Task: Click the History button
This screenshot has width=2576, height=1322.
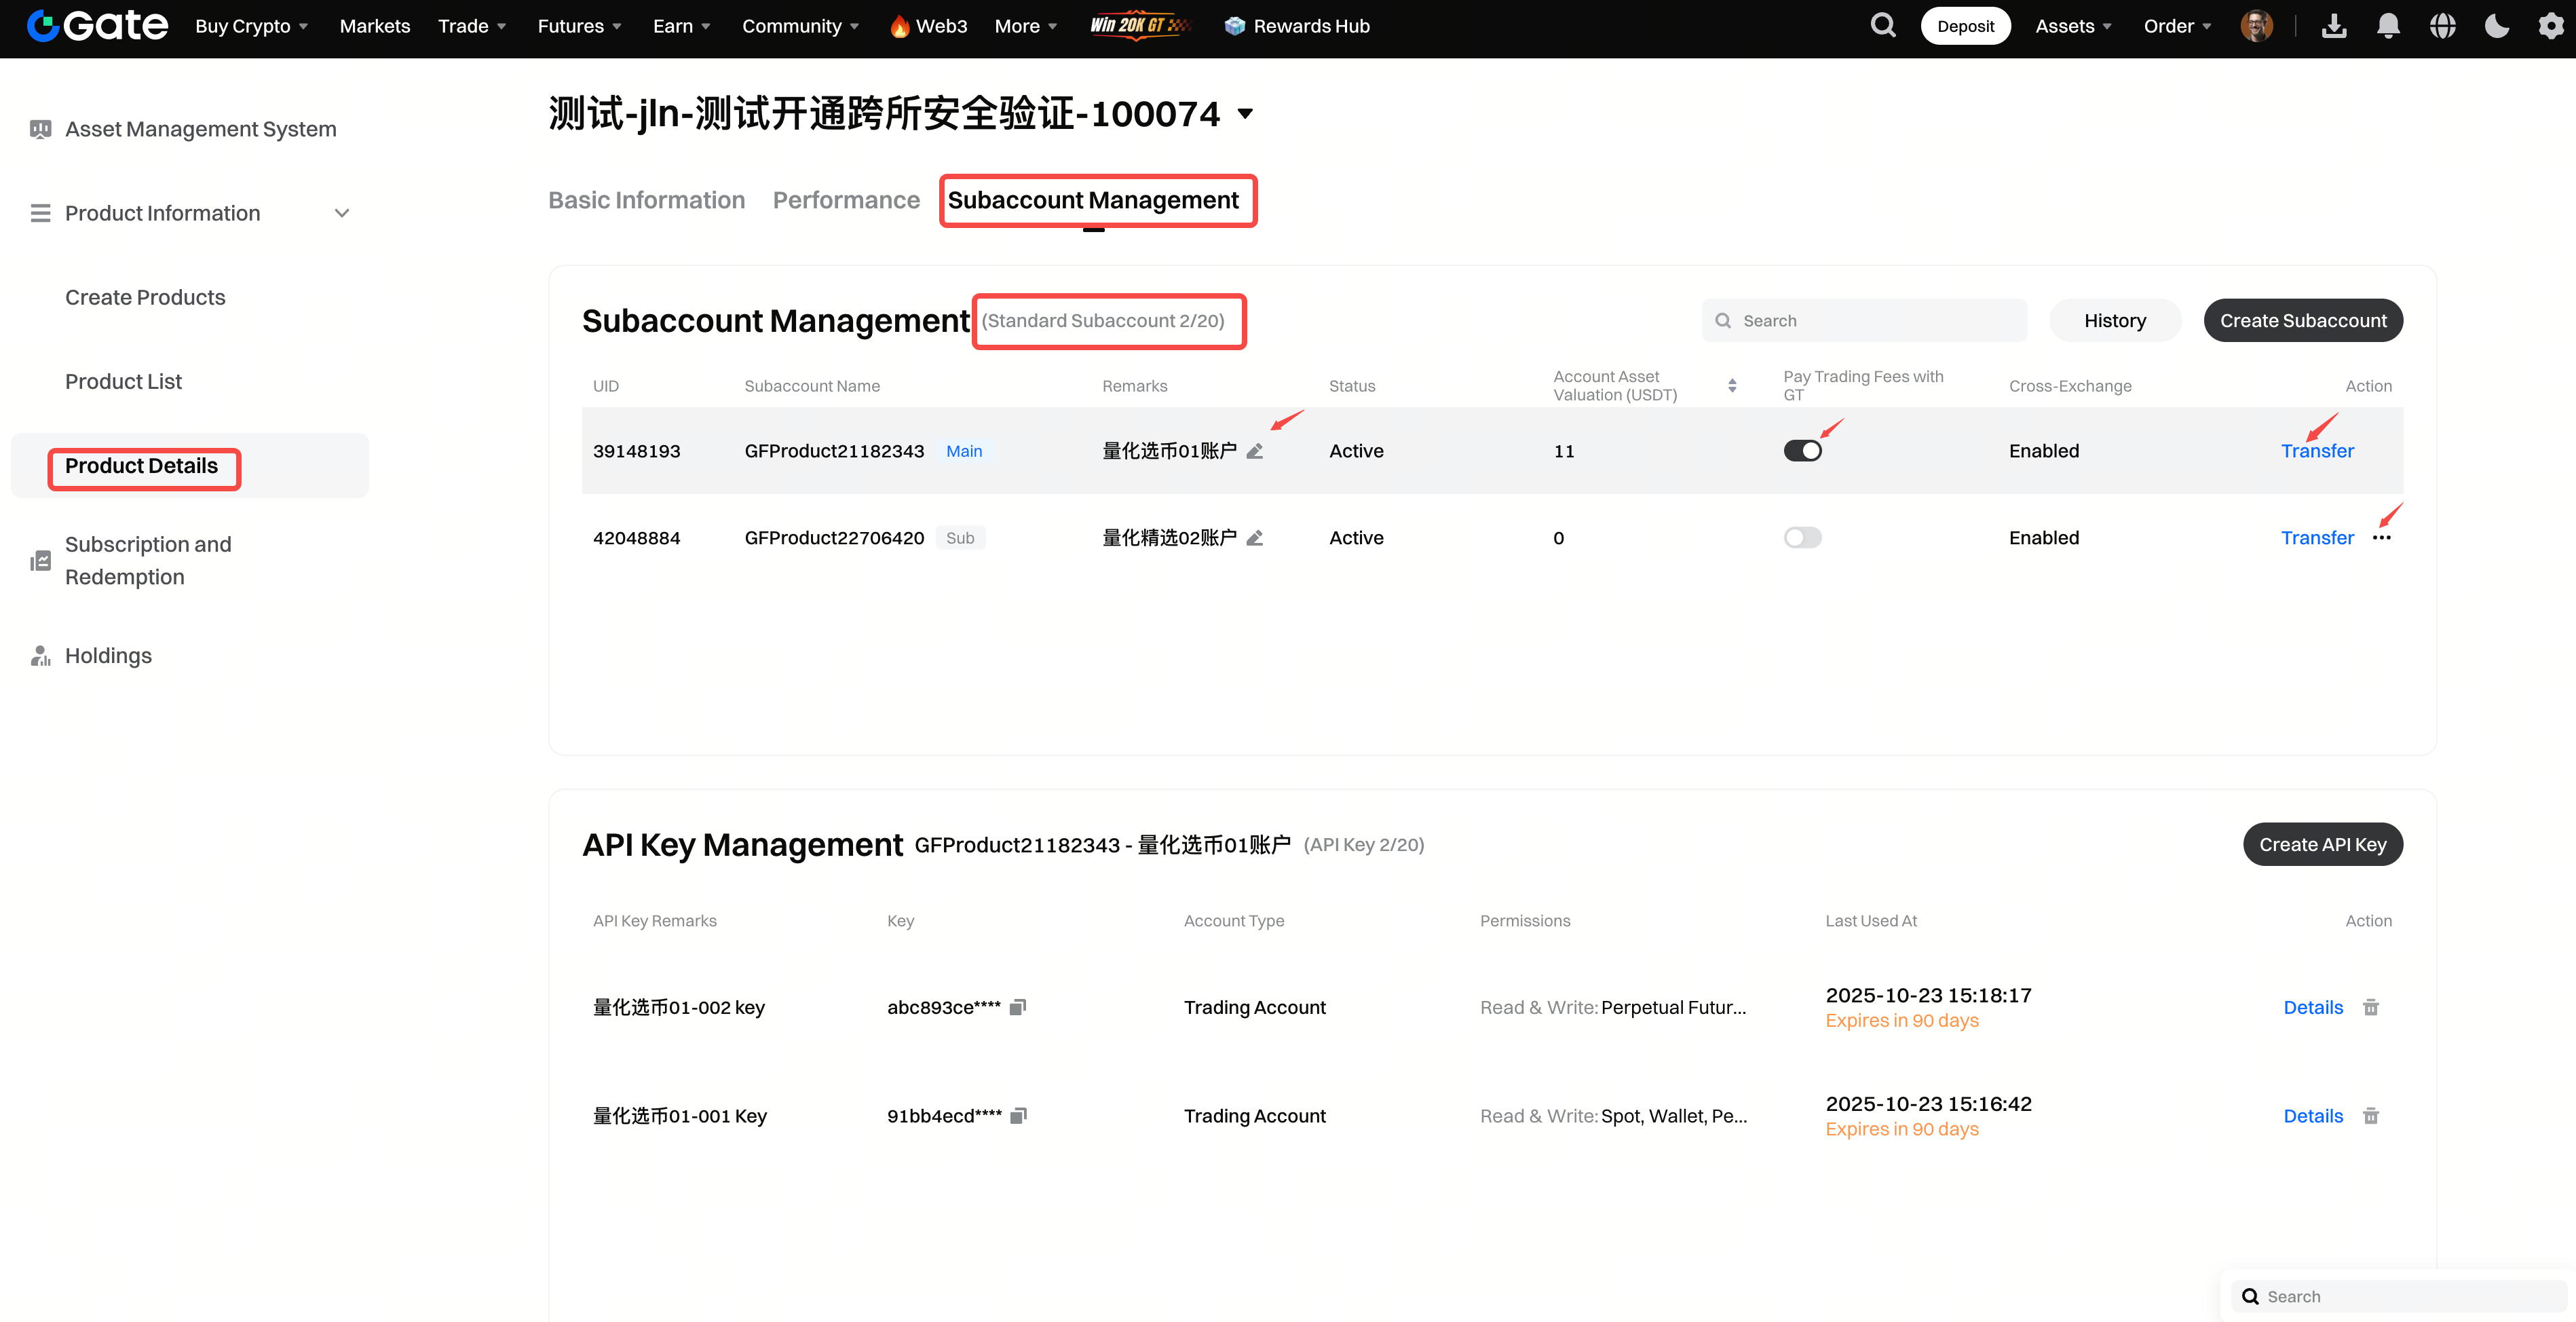Action: (2114, 320)
